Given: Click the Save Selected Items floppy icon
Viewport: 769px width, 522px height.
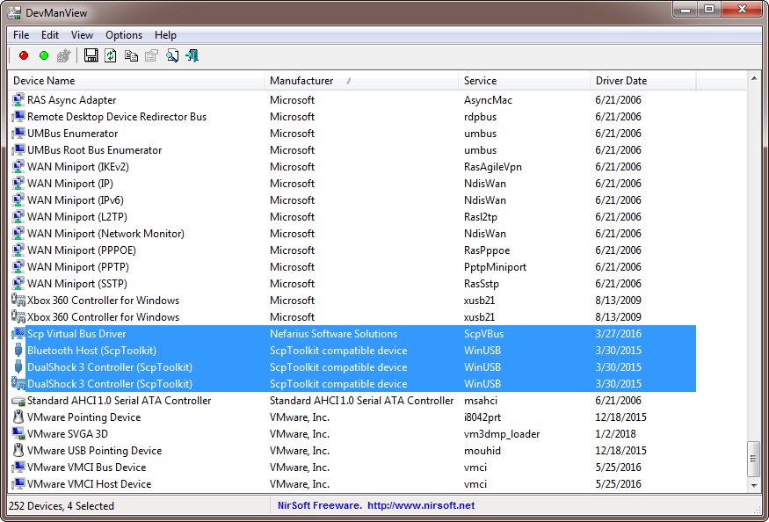Looking at the screenshot, I should (x=91, y=55).
